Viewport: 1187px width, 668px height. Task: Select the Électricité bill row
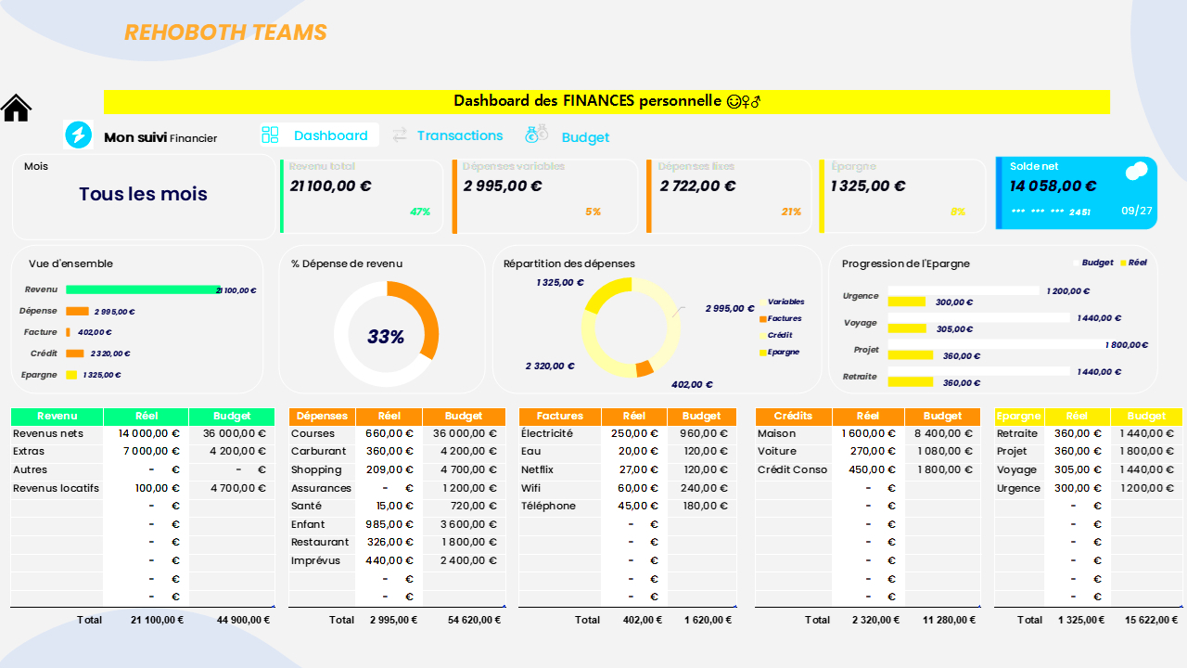628,433
